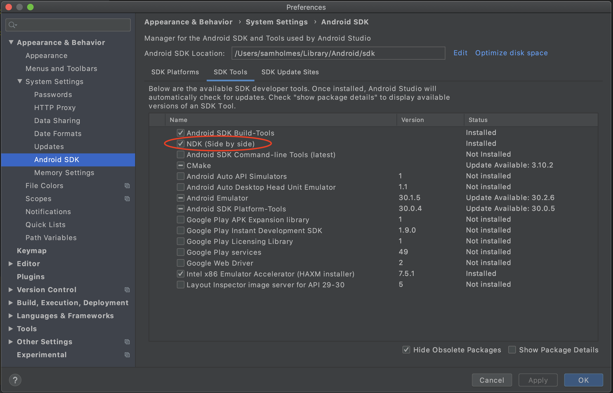613x393 pixels.
Task: Click project-level icon next to Scopes
Action: click(x=127, y=199)
